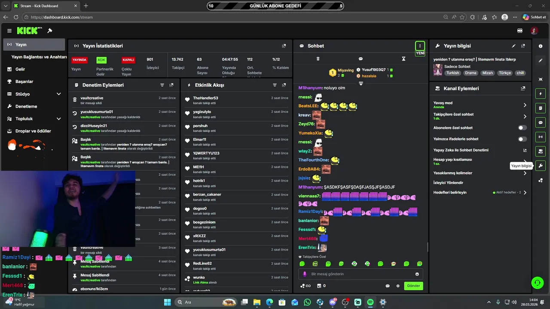Click the microphone icon in message box

point(305,274)
